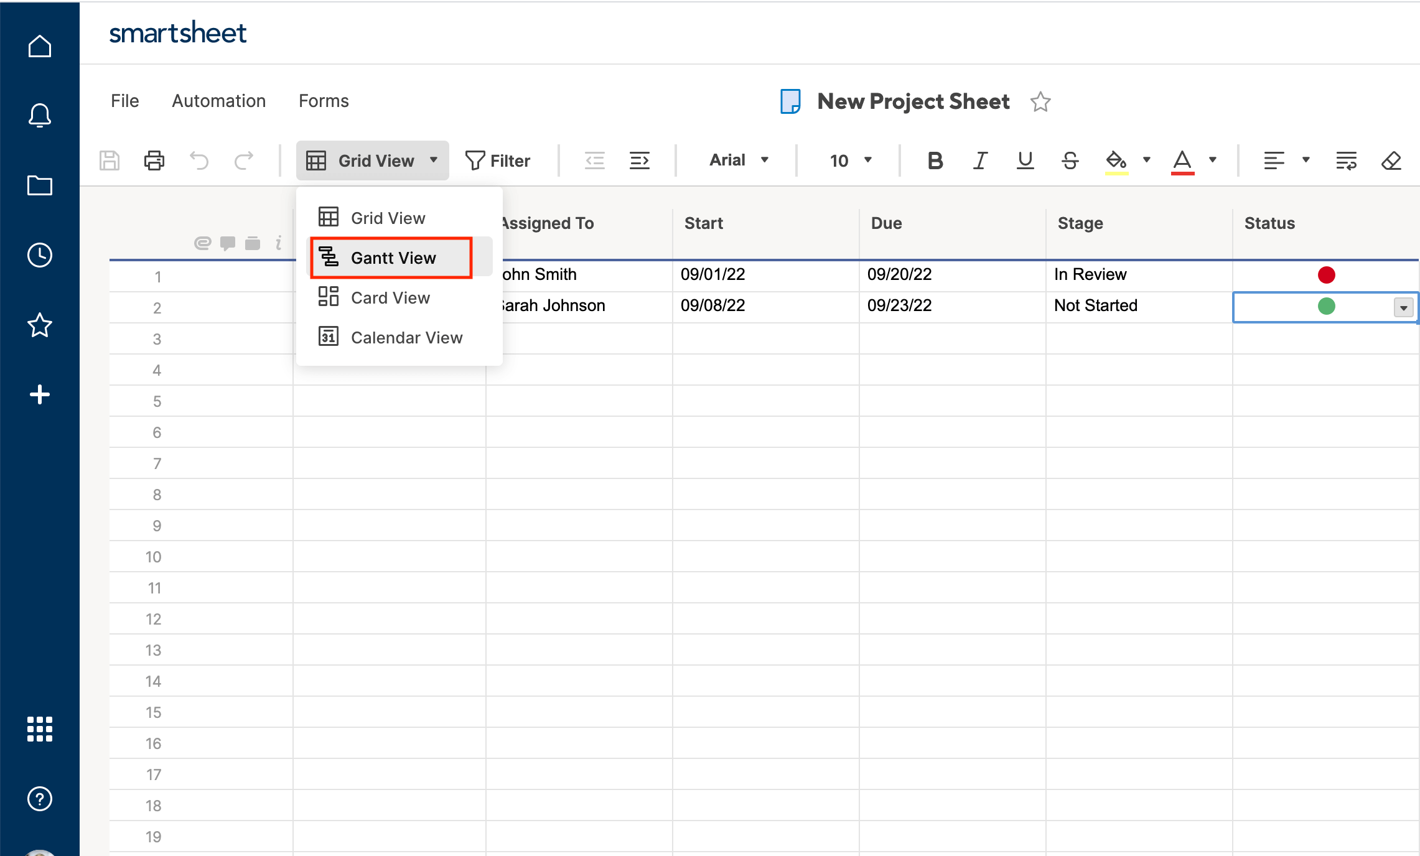Click the indent icon in toolbar
The image size is (1420, 856).
[x=639, y=160]
